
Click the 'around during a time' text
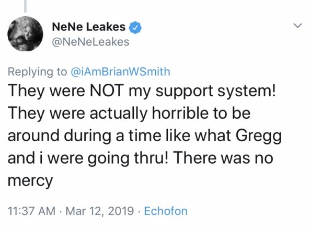coord(84,135)
